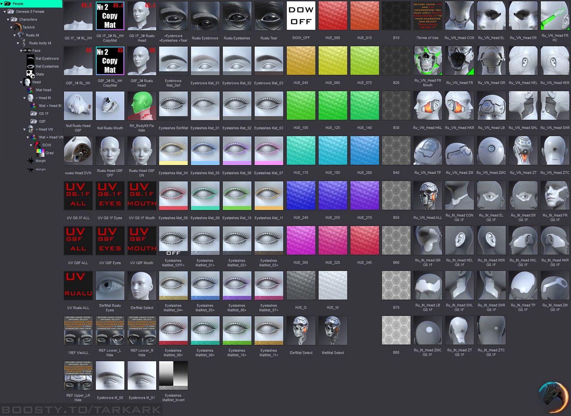Apply Eyelashes MatMet_!OFF+ to disable metal
The image size is (571, 416).
click(x=173, y=240)
